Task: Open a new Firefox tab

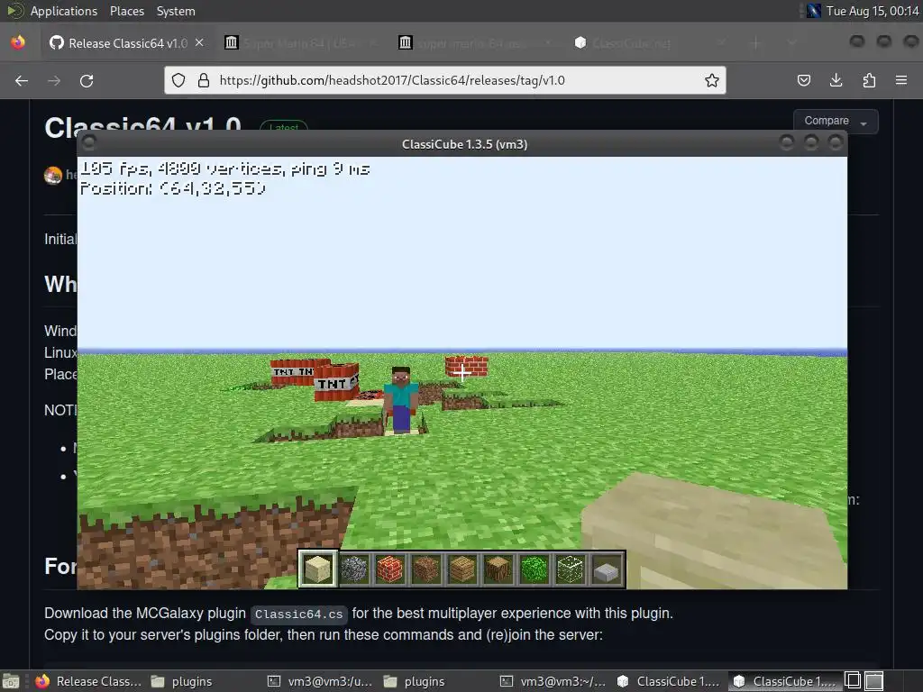Action: pyautogui.click(x=756, y=43)
